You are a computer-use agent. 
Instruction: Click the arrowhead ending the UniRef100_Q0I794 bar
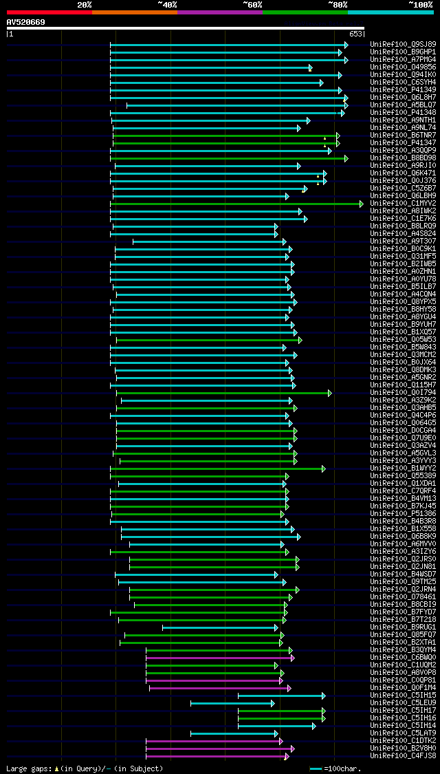330,393
